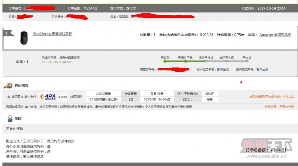298x166 pixels.
Task: Click the 备注信息：暂无备注信息 line
Action: coord(25,156)
